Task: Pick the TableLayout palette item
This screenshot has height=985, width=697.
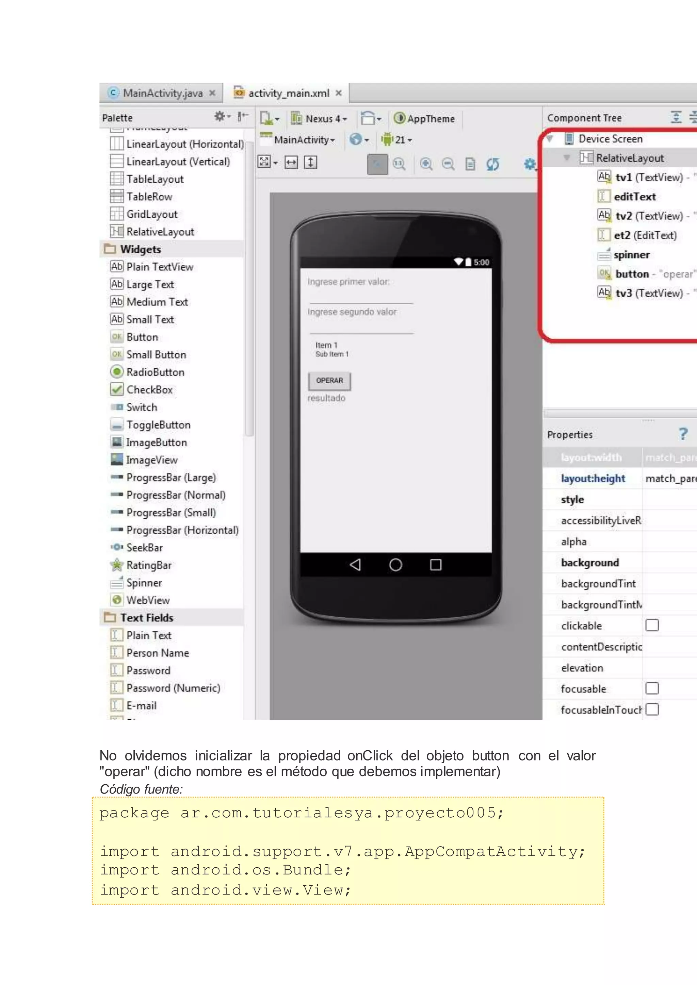Action: coord(147,179)
